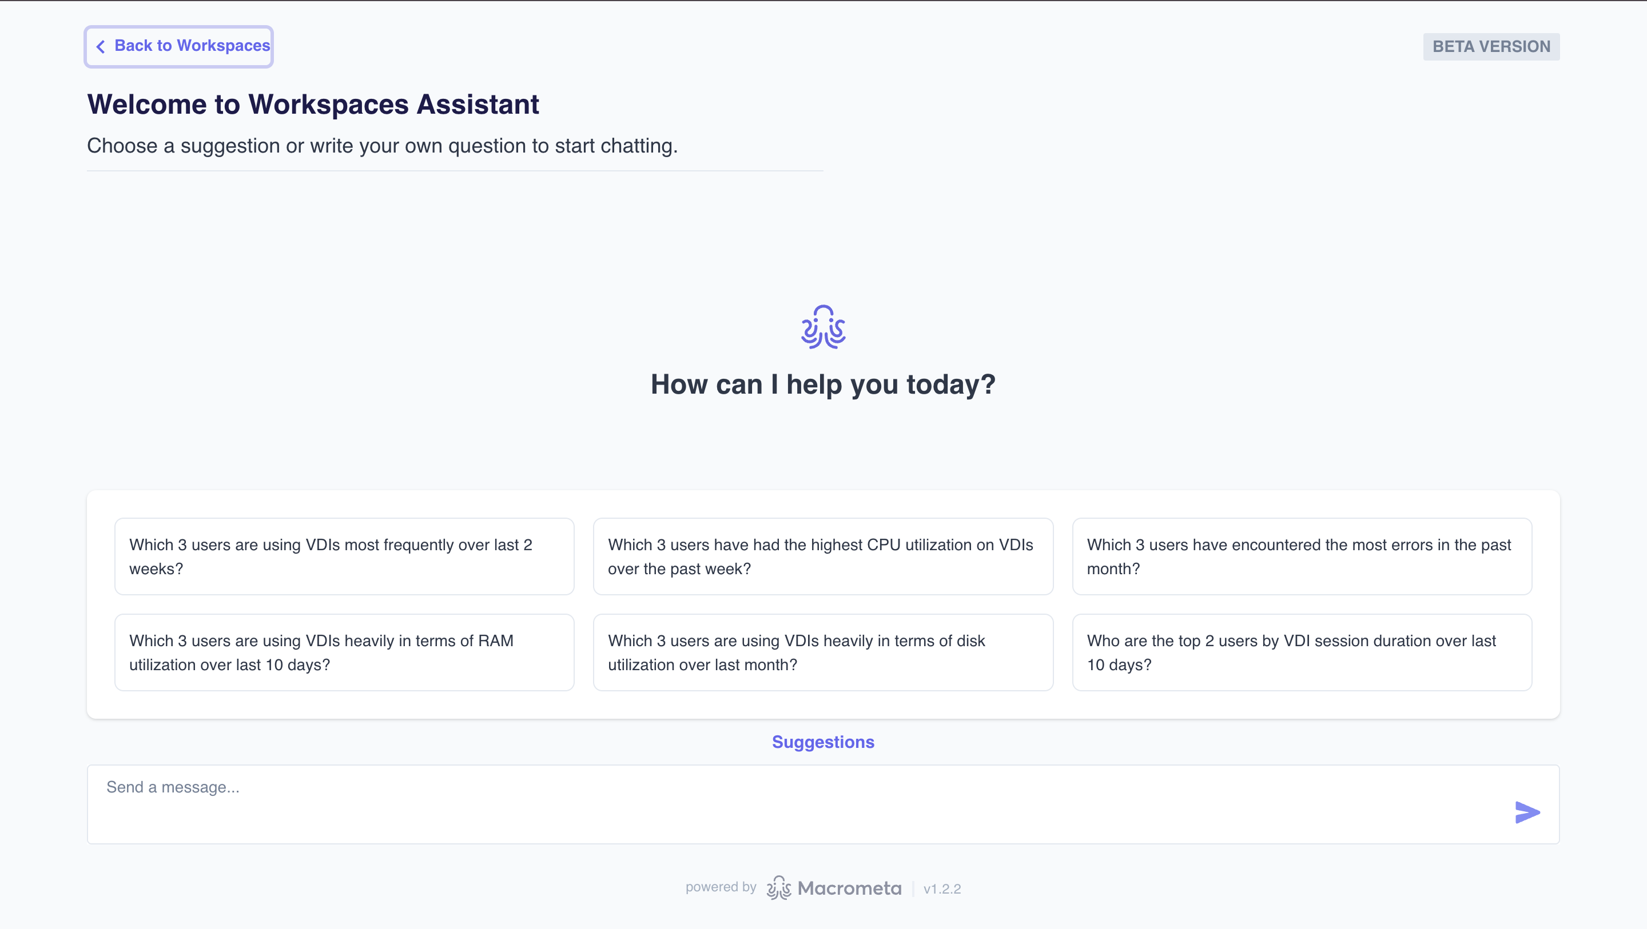
Task: Select the BETA VERSION badge
Action: coord(1491,46)
